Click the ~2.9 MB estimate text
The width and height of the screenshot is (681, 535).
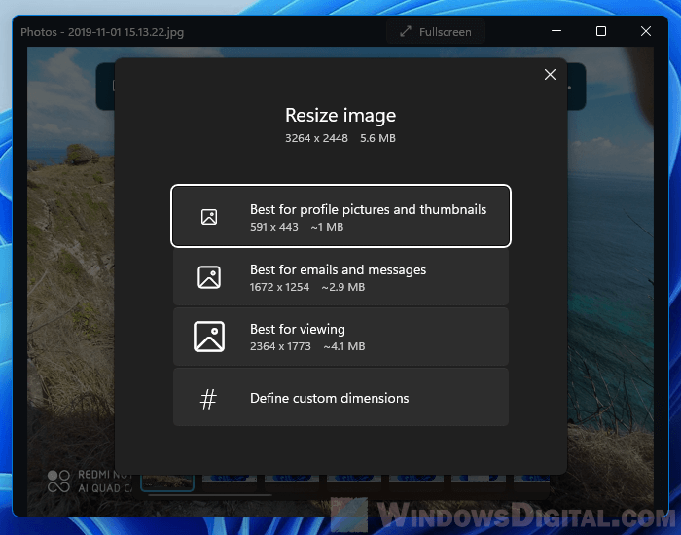click(x=343, y=287)
